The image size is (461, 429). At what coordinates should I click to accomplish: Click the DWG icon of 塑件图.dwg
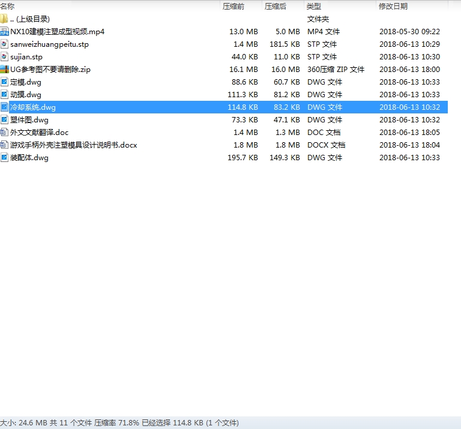point(4,120)
